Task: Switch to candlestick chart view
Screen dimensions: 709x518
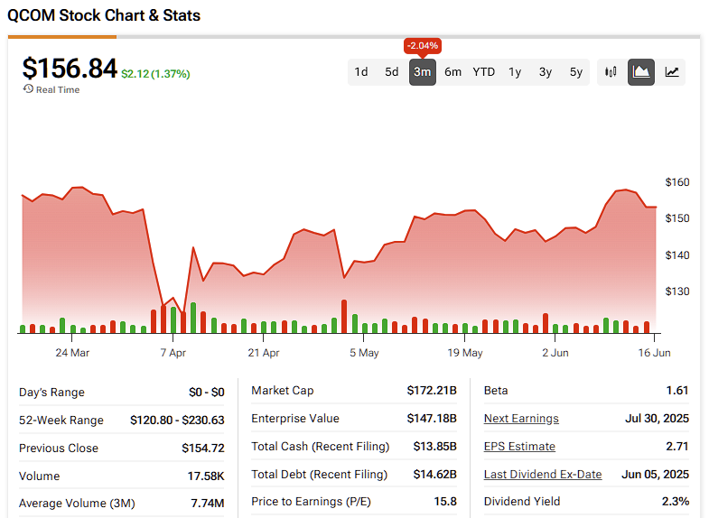Action: point(611,72)
